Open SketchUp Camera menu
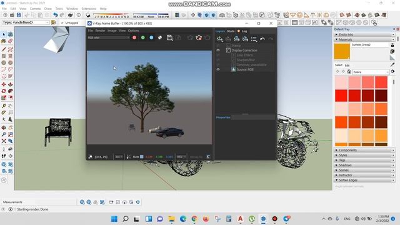 click(35, 9)
